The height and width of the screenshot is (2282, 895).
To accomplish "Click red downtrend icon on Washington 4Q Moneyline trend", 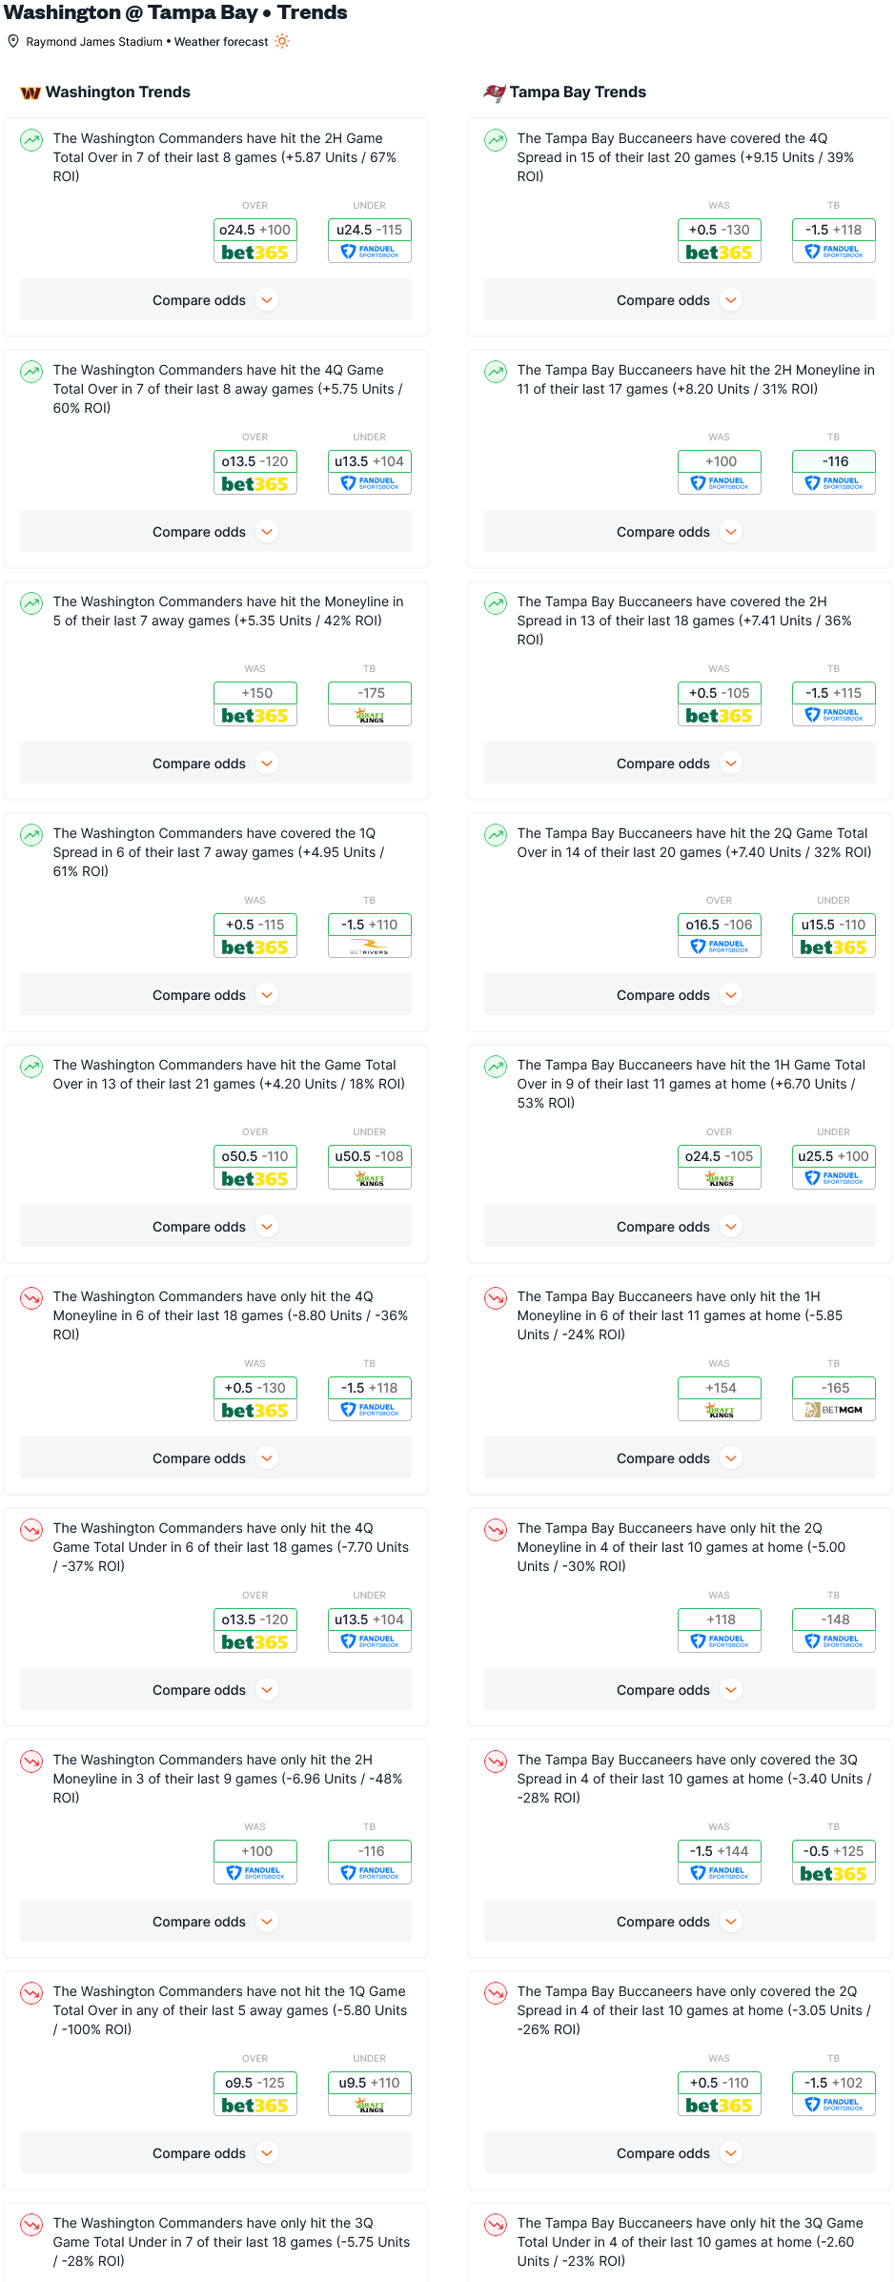I will [31, 1298].
